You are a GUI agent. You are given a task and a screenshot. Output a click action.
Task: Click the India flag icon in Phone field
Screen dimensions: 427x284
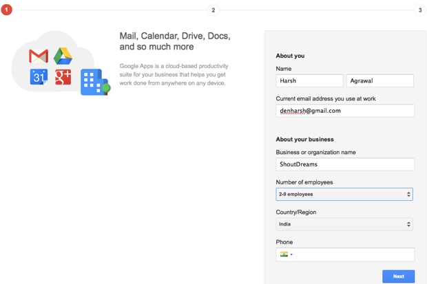[x=284, y=254]
